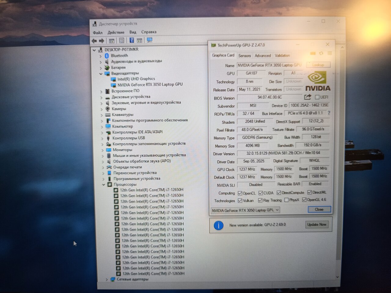
Task: Open the Действие menu
Action: tap(116, 32)
